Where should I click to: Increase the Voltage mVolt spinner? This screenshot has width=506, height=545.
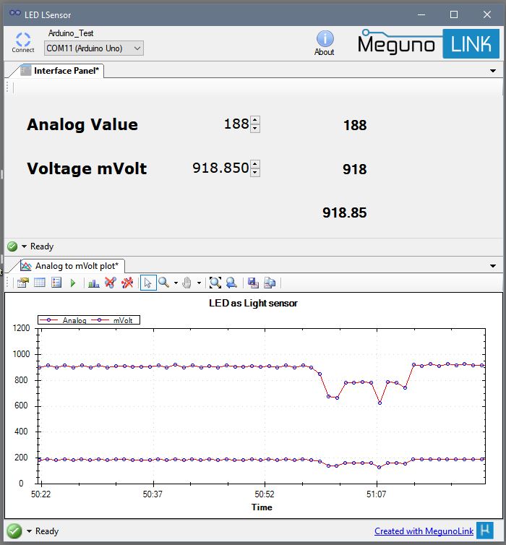255,164
